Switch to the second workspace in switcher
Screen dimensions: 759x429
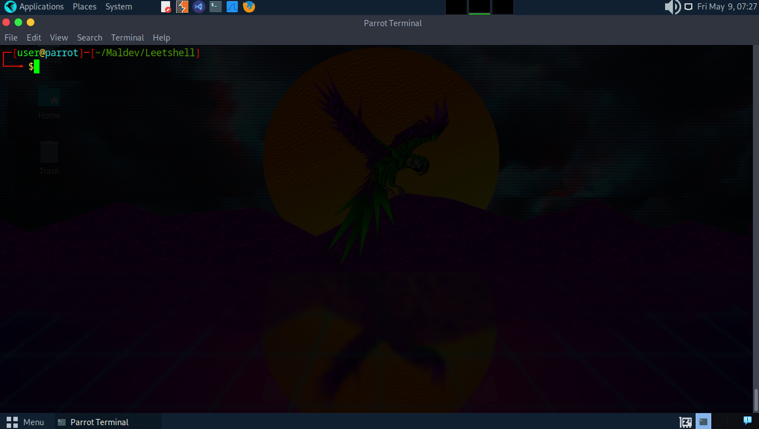pos(480,7)
